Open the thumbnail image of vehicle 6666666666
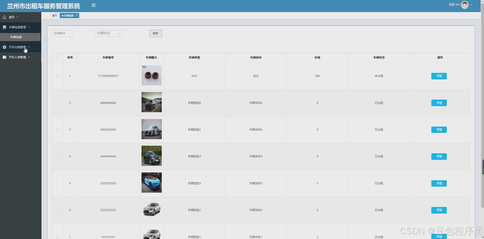484x239 pixels. coord(152,102)
